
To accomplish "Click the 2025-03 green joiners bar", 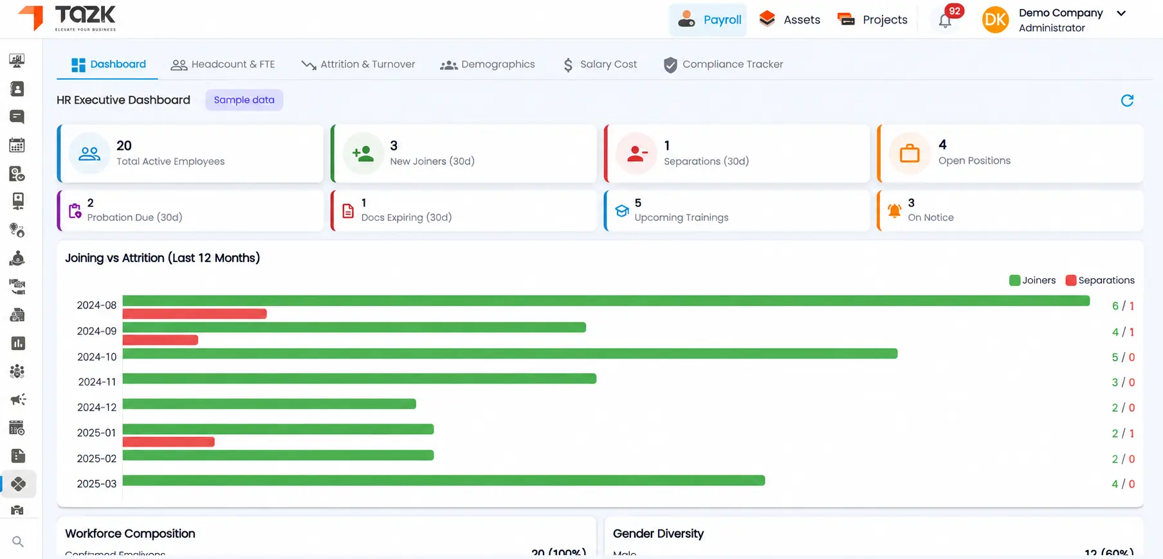I will pos(444,481).
